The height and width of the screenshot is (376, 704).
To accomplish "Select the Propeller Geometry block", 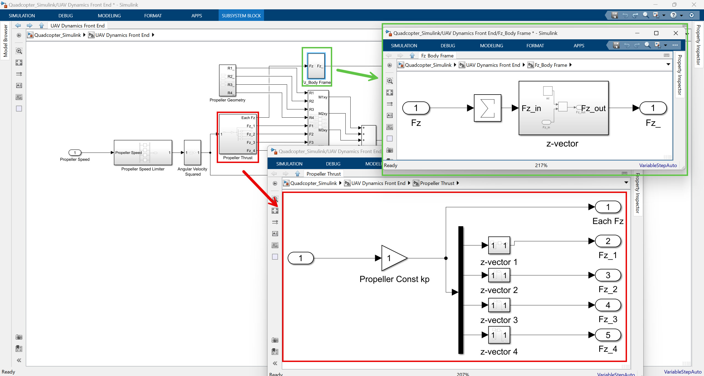I will point(227,80).
